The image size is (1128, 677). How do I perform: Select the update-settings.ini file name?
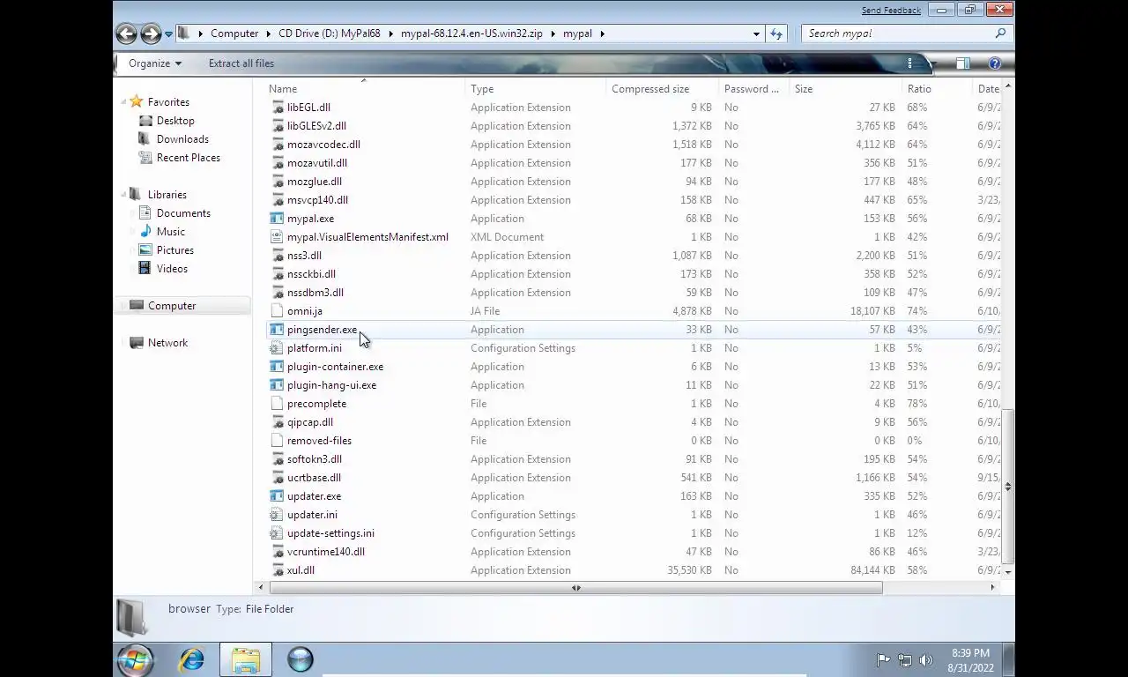330,533
